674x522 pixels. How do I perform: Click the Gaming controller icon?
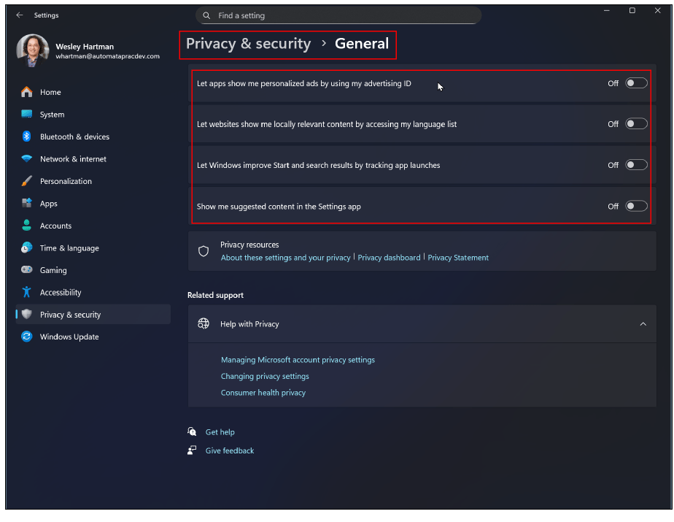[27, 270]
